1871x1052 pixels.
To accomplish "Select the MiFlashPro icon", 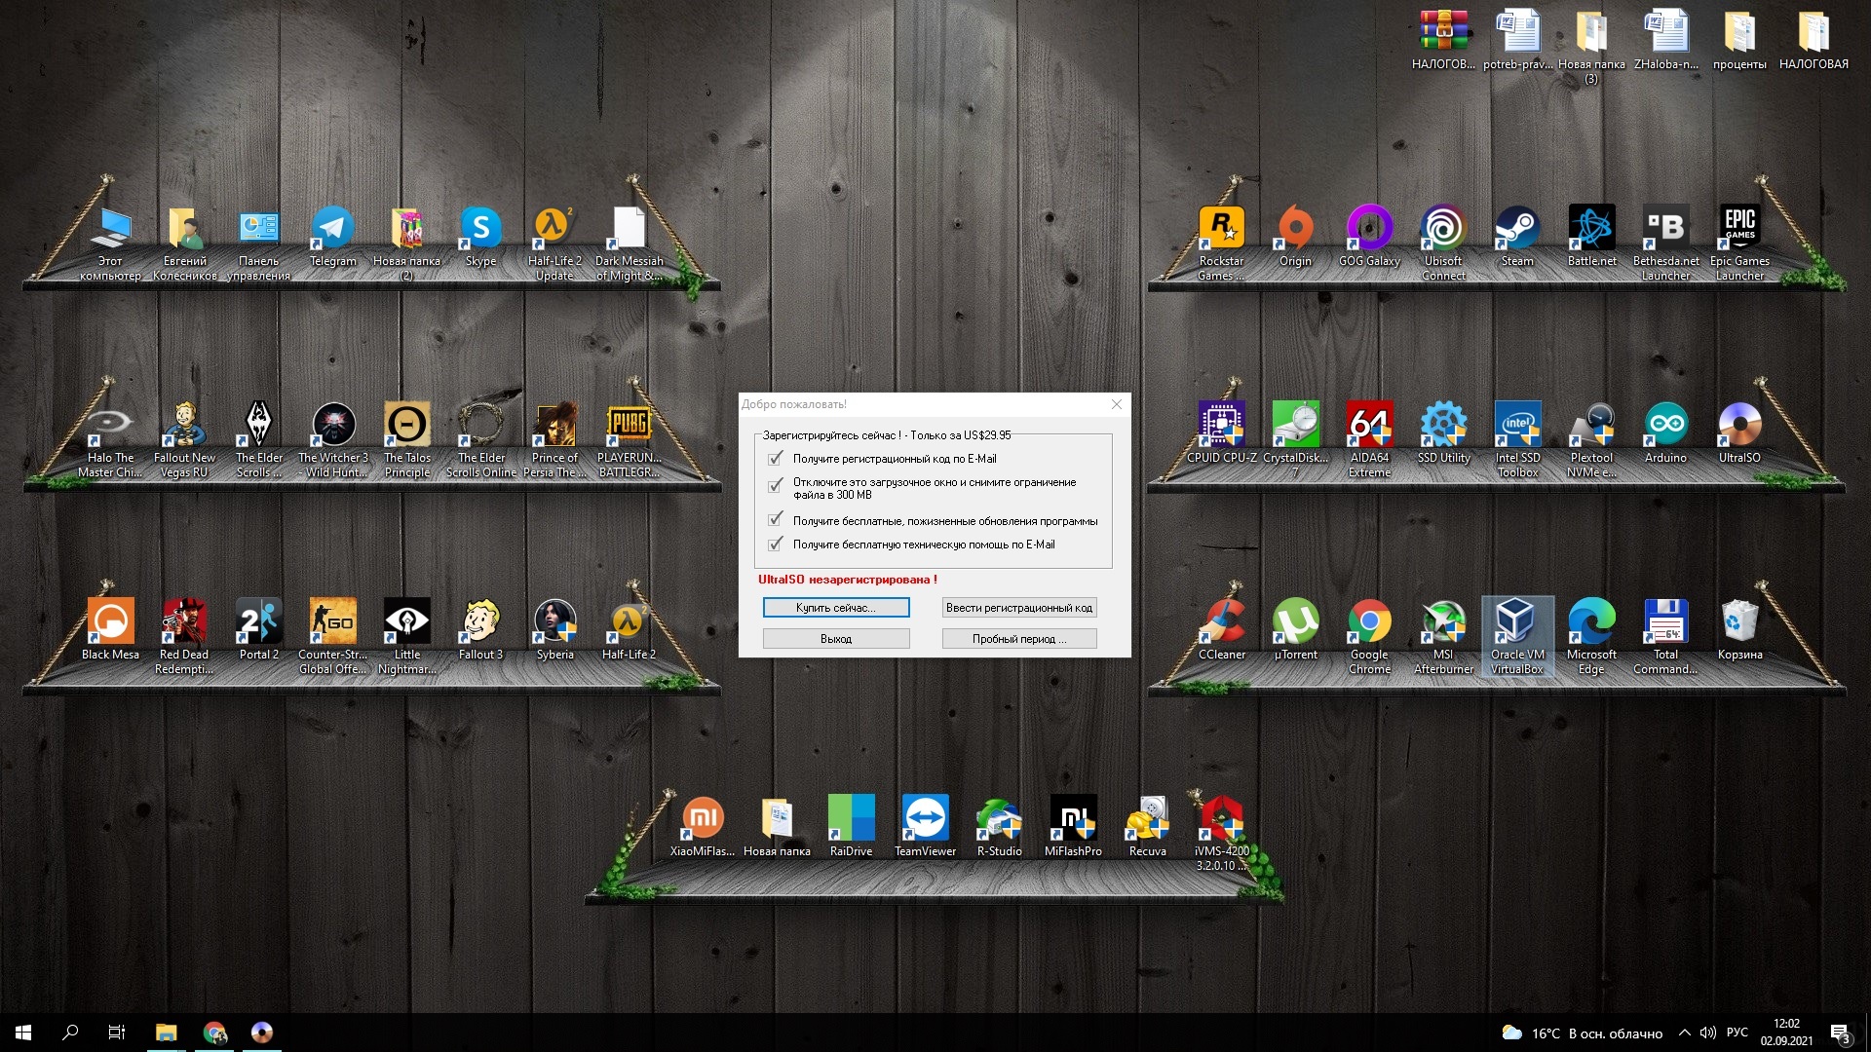I will tap(1074, 826).
